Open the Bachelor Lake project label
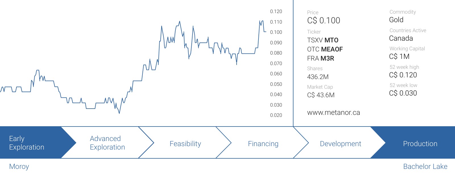Viewport: 455px width, 174px height. point(425,166)
